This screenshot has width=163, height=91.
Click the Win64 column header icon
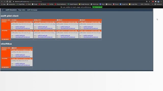(80, 20)
